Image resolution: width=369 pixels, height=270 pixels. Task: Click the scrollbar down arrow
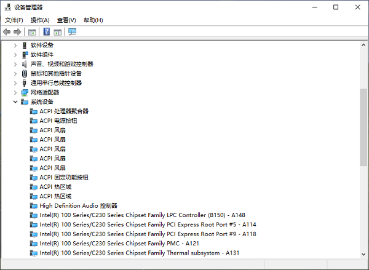click(363, 255)
